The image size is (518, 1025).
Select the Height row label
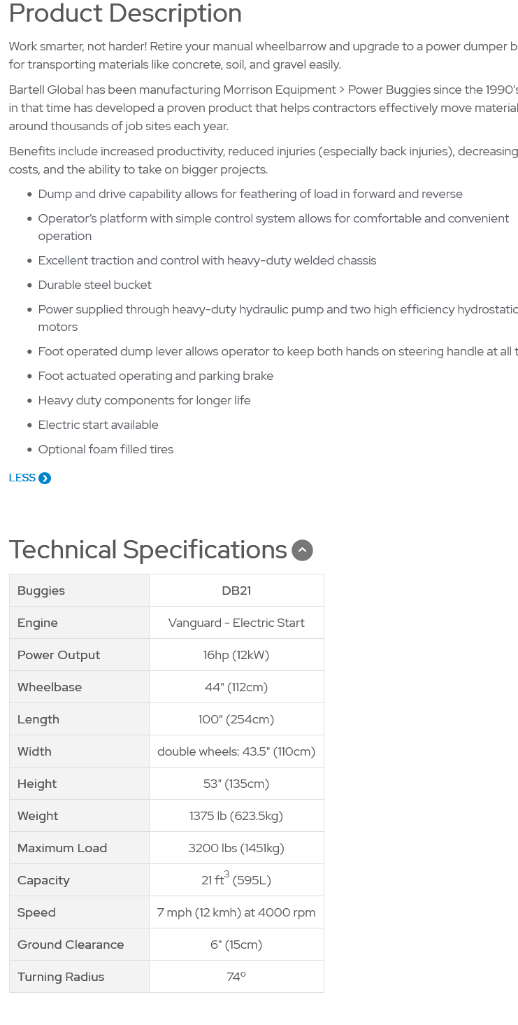pos(37,784)
